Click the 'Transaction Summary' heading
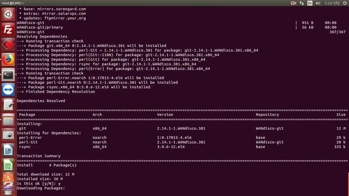349x196 pixels. click(39, 156)
